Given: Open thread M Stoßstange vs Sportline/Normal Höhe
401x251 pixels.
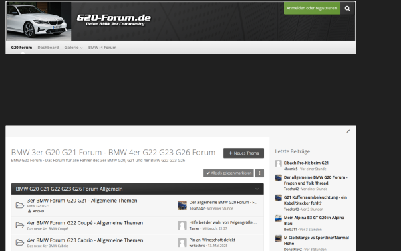Looking at the screenshot, I should click(x=316, y=240).
